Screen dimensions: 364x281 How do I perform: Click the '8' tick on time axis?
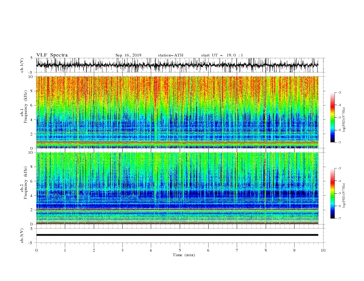coord(266,250)
